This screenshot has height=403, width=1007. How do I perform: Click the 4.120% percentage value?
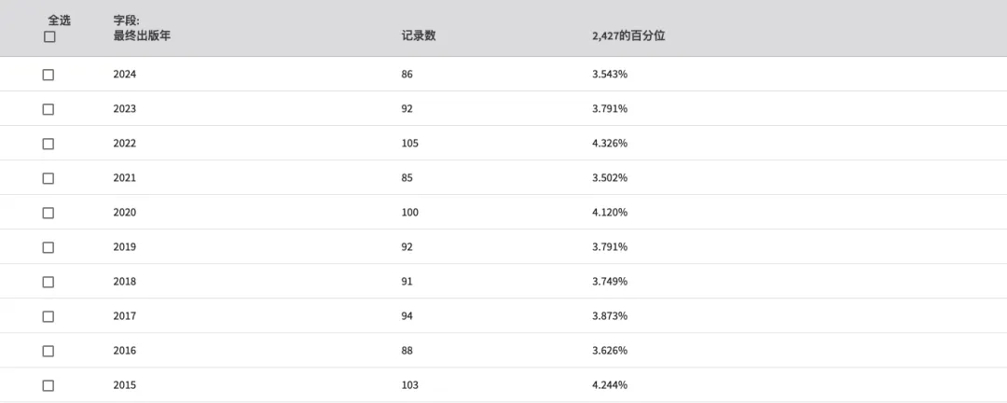point(610,212)
